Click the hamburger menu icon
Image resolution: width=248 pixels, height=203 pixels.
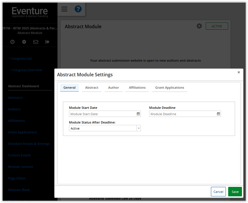coord(64,9)
